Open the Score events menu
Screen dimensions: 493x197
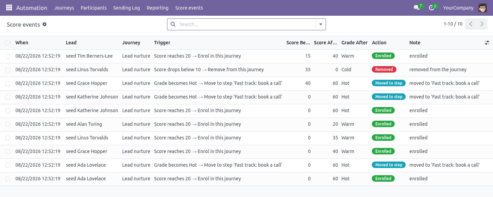click(x=189, y=7)
